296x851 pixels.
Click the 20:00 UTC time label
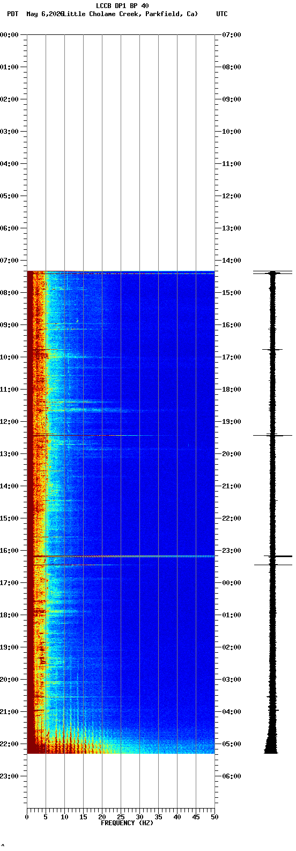pyautogui.click(x=232, y=454)
